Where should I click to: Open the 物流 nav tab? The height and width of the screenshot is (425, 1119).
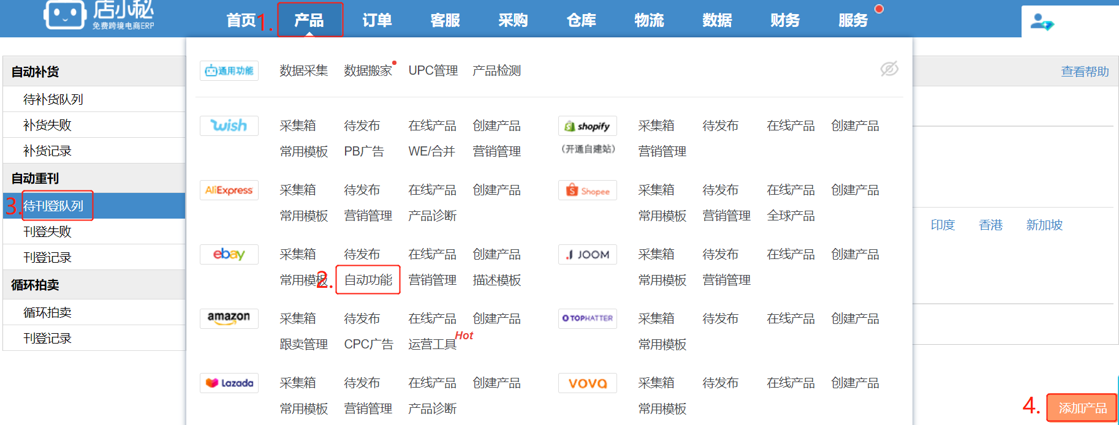tap(650, 20)
